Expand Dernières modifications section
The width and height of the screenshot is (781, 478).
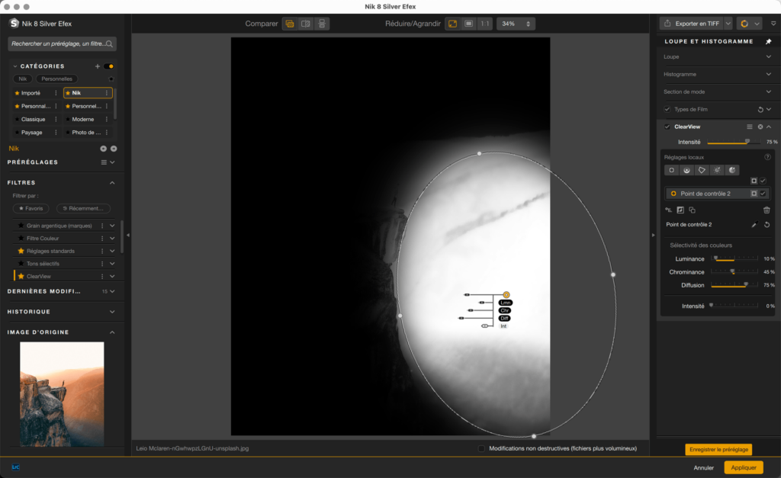pos(112,291)
